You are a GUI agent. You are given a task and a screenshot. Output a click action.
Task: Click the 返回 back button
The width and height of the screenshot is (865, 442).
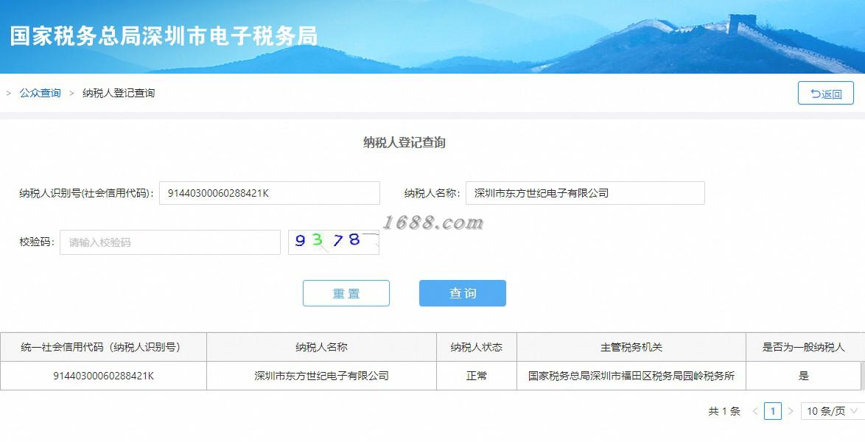tap(825, 94)
